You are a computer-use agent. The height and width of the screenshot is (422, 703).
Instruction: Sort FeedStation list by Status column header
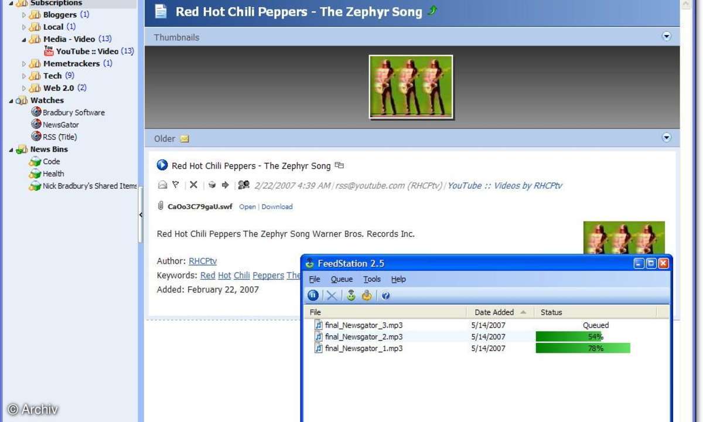(x=596, y=312)
